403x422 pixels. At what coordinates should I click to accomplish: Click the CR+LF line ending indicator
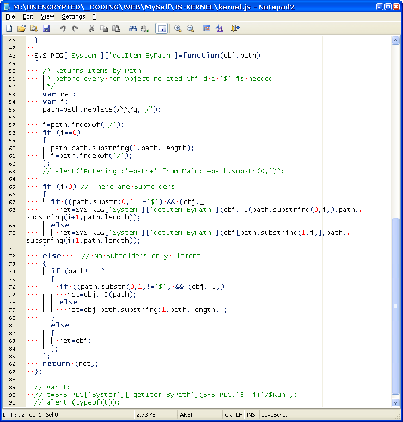point(233,415)
